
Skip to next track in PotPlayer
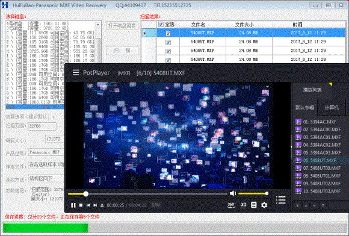click(95, 205)
